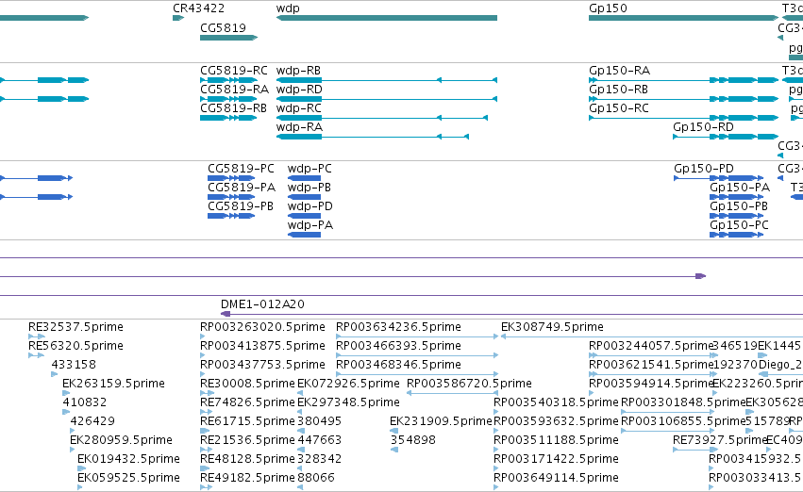Select EST RP003586720.5prime
The image size is (803, 492).
469,385
